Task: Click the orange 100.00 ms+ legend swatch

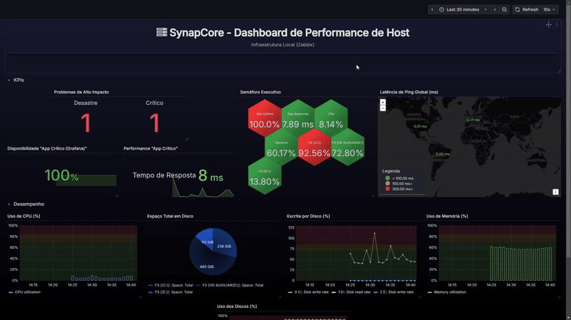Action: click(388, 184)
